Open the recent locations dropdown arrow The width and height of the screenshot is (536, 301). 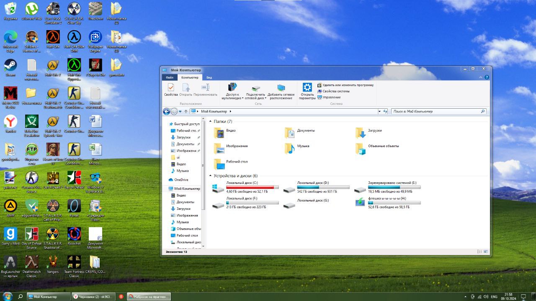180,112
